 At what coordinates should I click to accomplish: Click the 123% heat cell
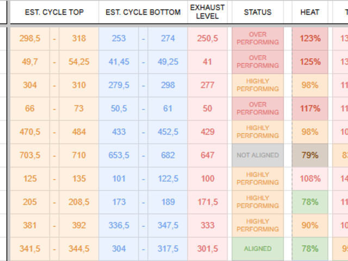click(x=310, y=39)
